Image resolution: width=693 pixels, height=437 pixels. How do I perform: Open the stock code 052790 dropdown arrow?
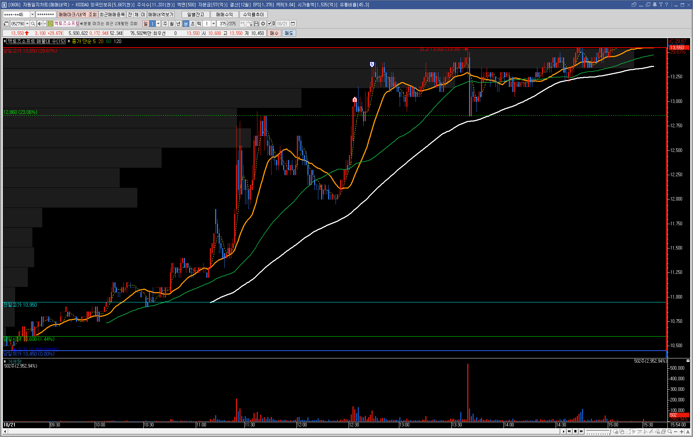tap(27, 24)
